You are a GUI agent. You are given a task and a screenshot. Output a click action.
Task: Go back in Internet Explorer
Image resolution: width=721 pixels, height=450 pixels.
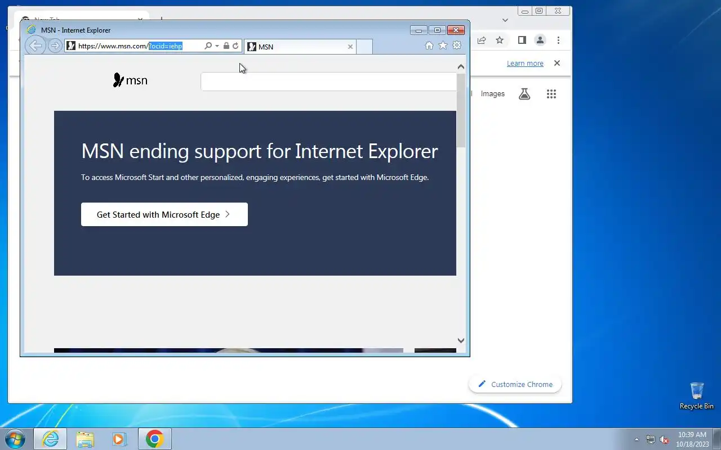coord(35,46)
